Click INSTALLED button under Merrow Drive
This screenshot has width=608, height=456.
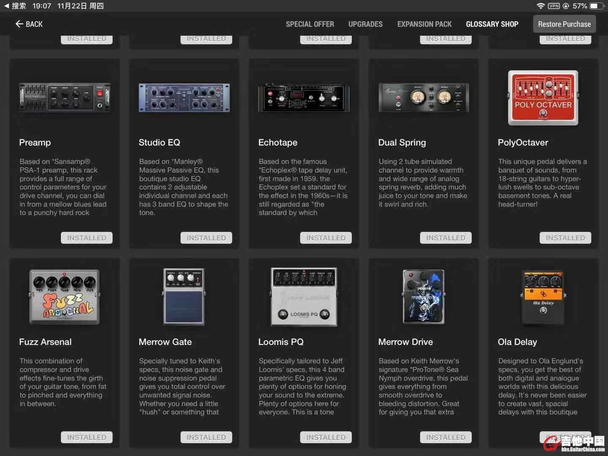pos(445,437)
